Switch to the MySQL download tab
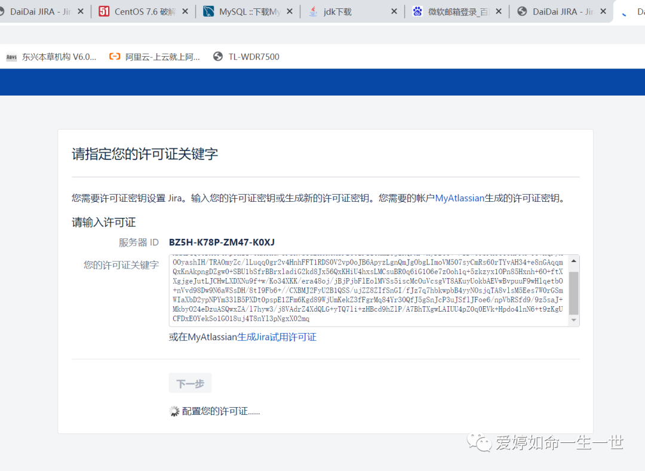This screenshot has height=471, width=645. point(248,11)
